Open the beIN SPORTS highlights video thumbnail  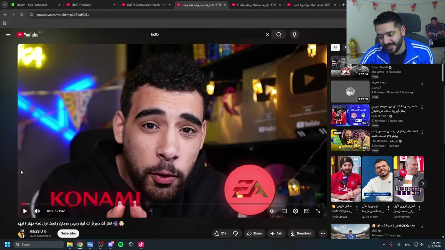click(350, 115)
